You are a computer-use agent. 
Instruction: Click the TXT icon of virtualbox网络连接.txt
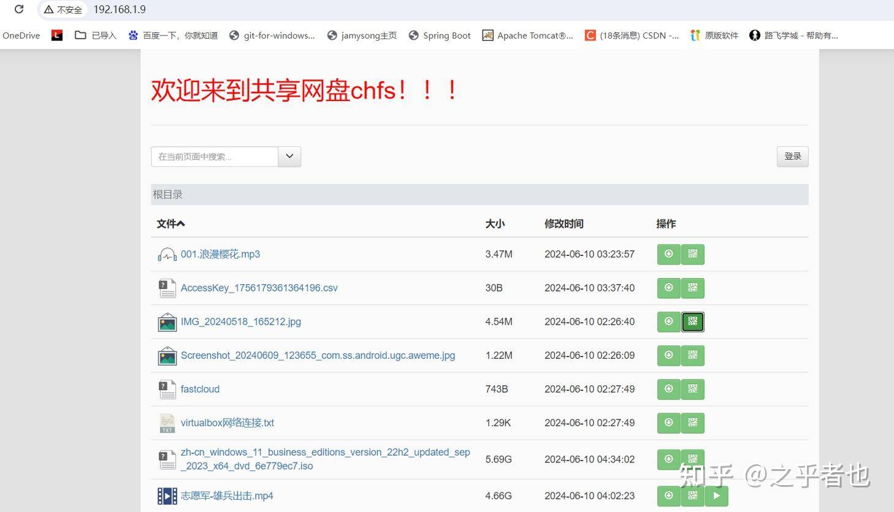[167, 423]
